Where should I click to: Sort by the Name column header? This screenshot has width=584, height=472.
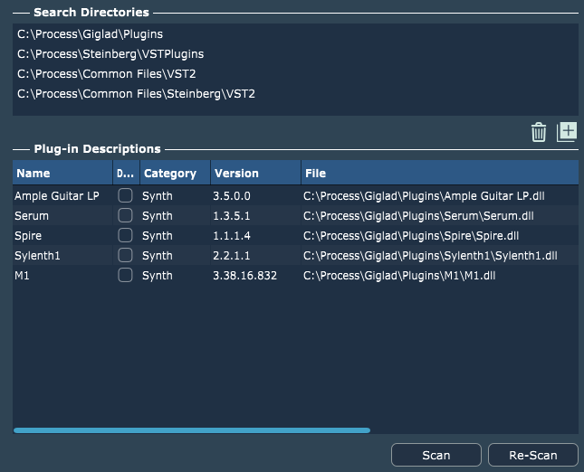62,173
